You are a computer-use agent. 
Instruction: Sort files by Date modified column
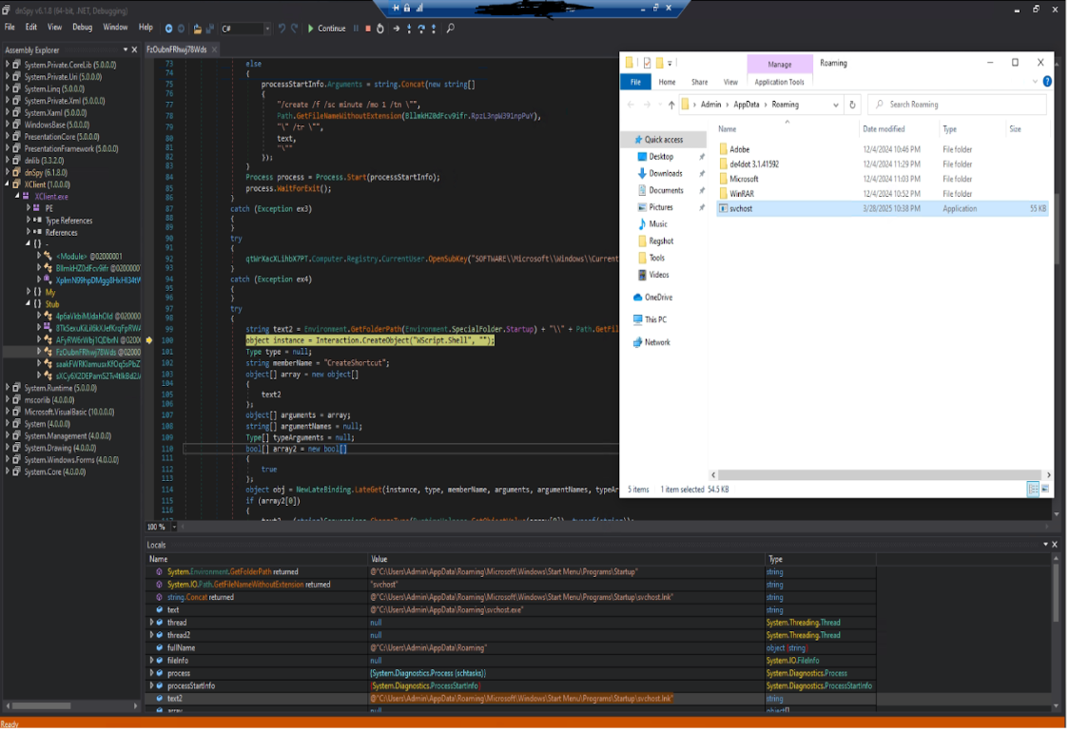(x=884, y=129)
